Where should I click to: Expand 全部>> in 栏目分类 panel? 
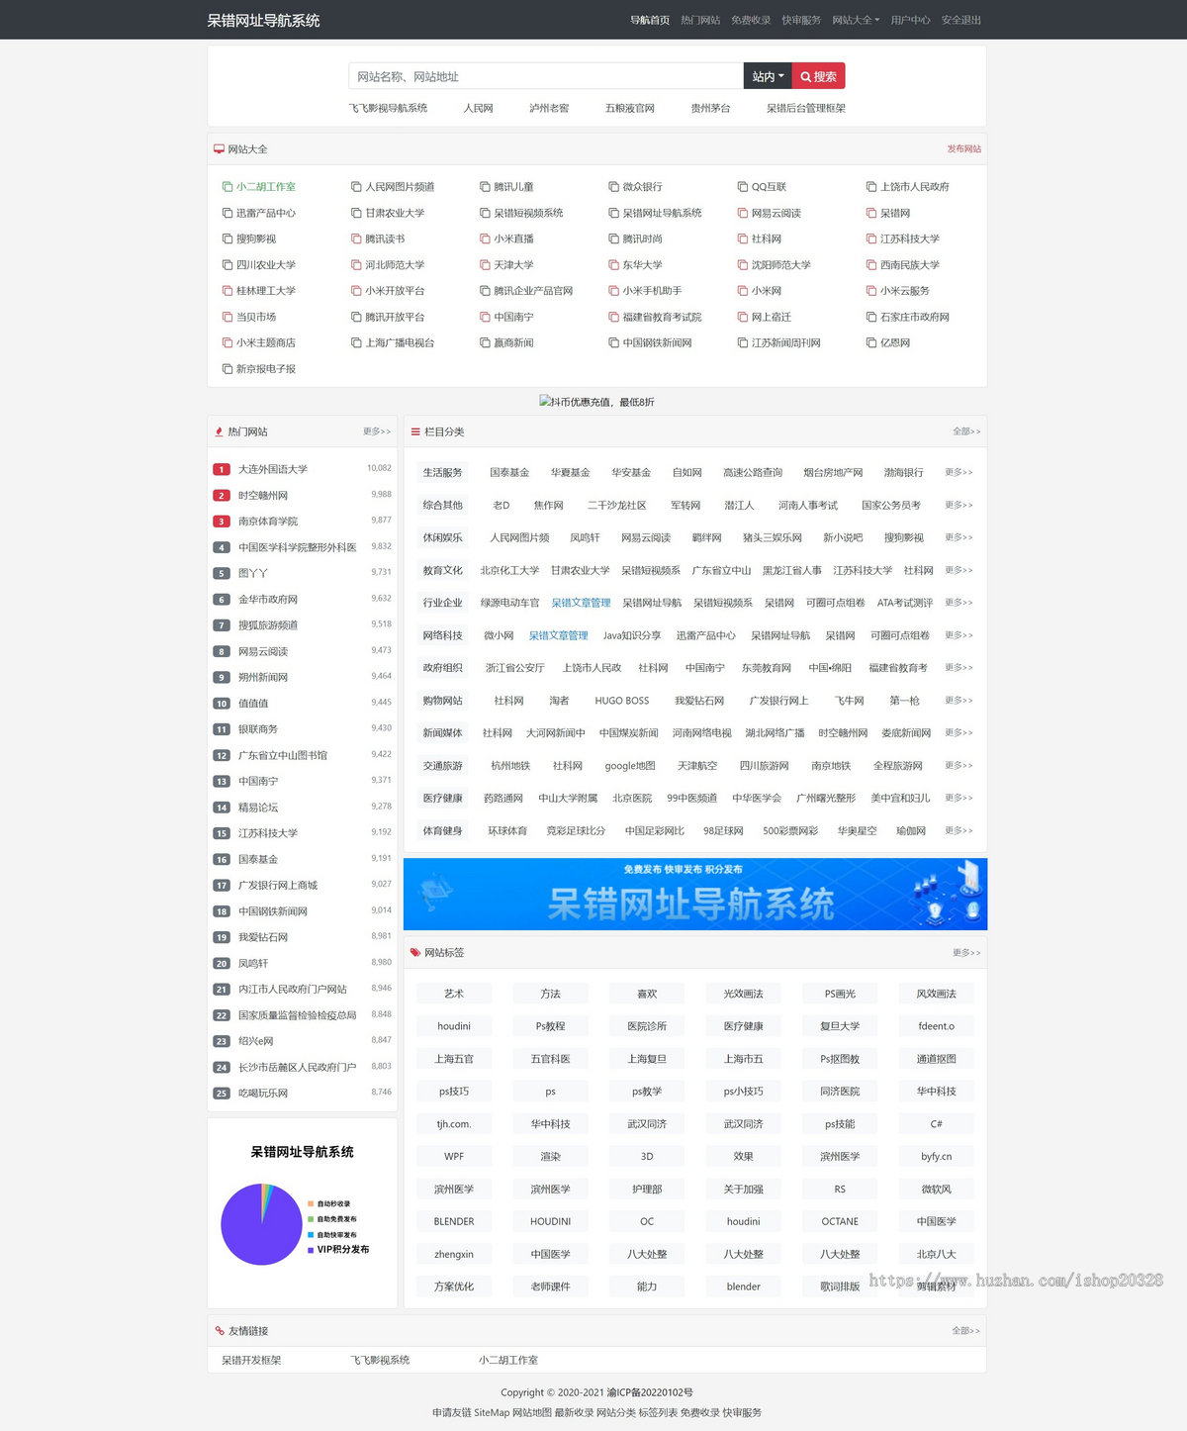966,431
